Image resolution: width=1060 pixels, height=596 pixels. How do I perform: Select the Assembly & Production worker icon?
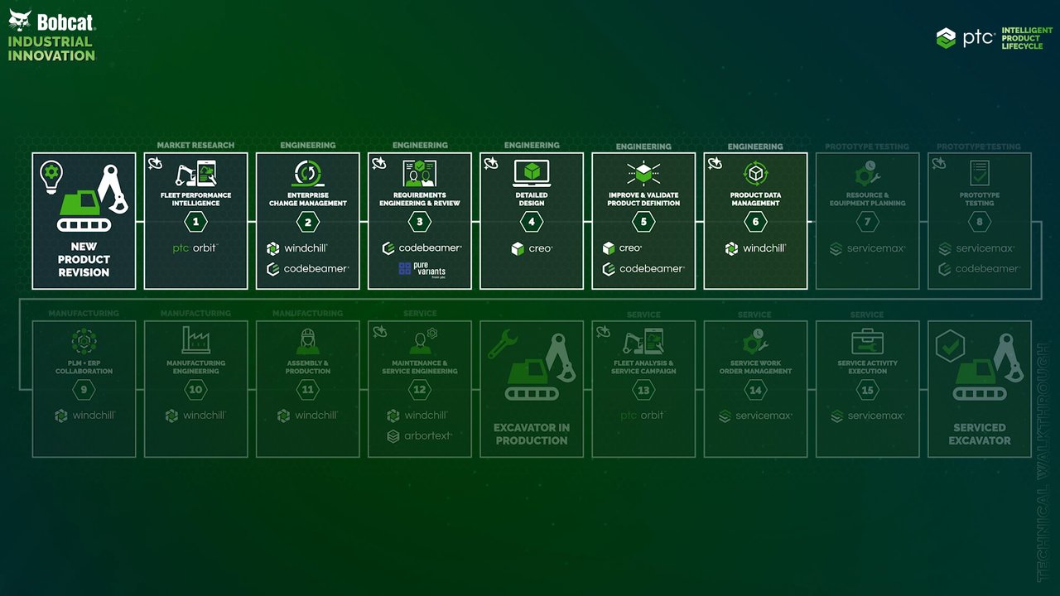tap(308, 341)
